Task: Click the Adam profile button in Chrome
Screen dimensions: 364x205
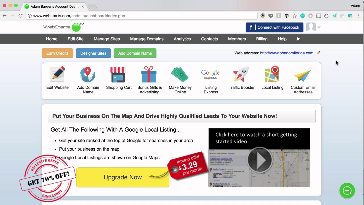Action: click(x=355, y=6)
